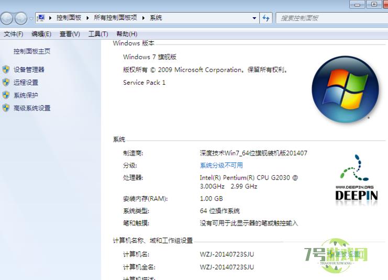Click the shield icon beside 高级系统设置

[6, 108]
